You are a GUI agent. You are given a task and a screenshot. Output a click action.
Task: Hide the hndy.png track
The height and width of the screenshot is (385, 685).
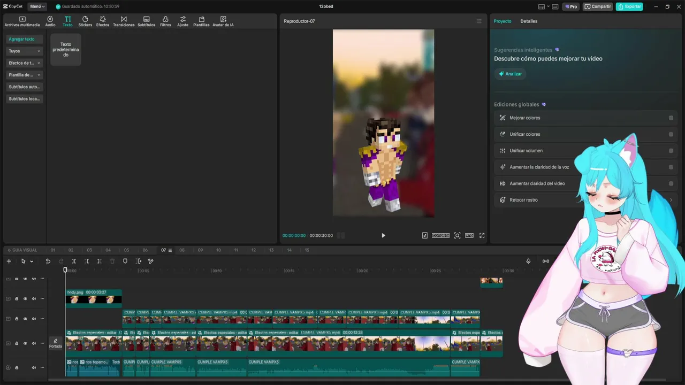pos(25,298)
